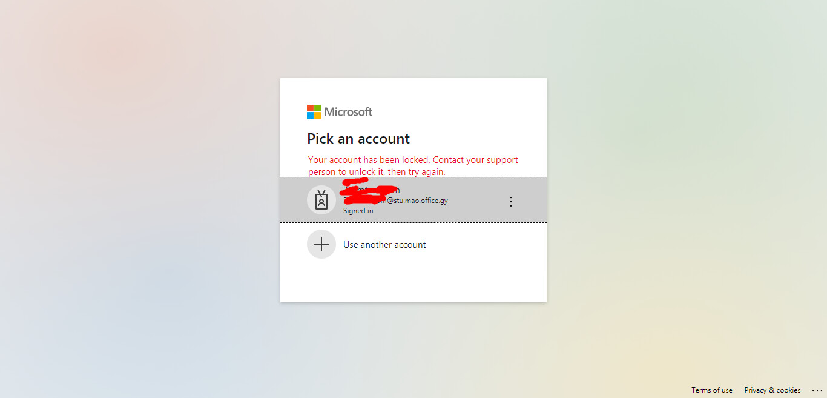This screenshot has width=827, height=398.
Task: Click the "Your account has been locked" line
Action: pyautogui.click(x=413, y=160)
